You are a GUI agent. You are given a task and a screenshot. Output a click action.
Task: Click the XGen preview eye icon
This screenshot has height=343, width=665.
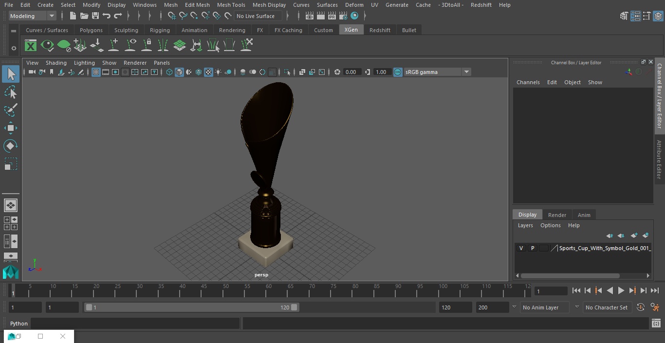pos(47,46)
